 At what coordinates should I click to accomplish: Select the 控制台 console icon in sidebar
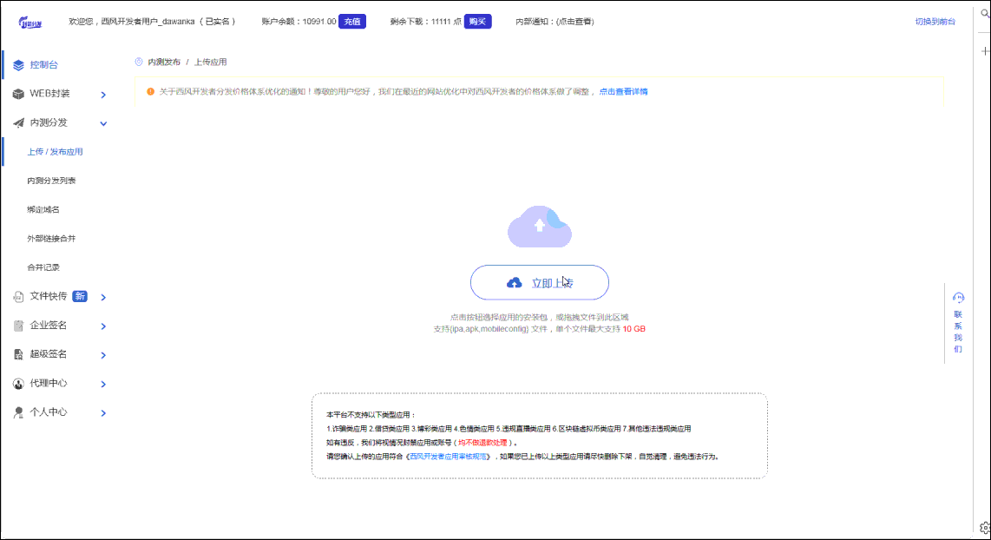point(17,64)
